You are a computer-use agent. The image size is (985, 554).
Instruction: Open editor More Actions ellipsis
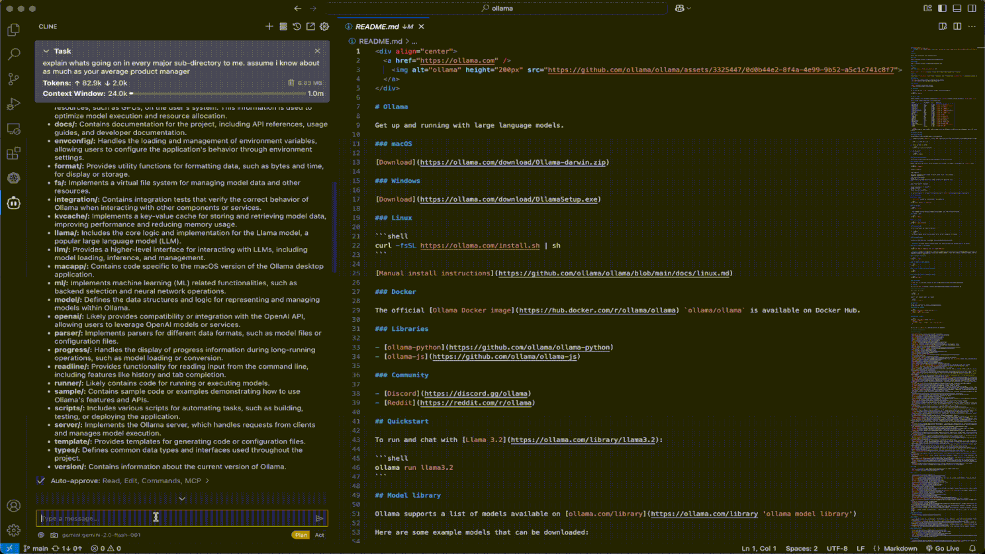pyautogui.click(x=972, y=26)
